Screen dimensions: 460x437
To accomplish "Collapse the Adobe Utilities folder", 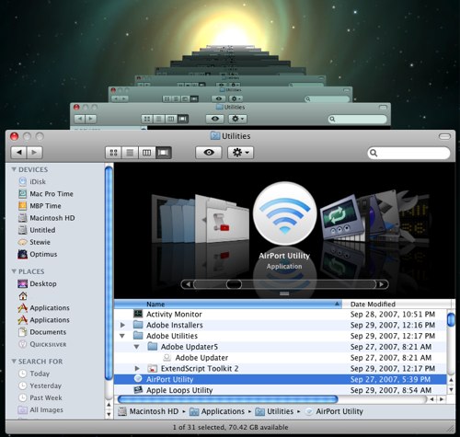I will coord(122,336).
